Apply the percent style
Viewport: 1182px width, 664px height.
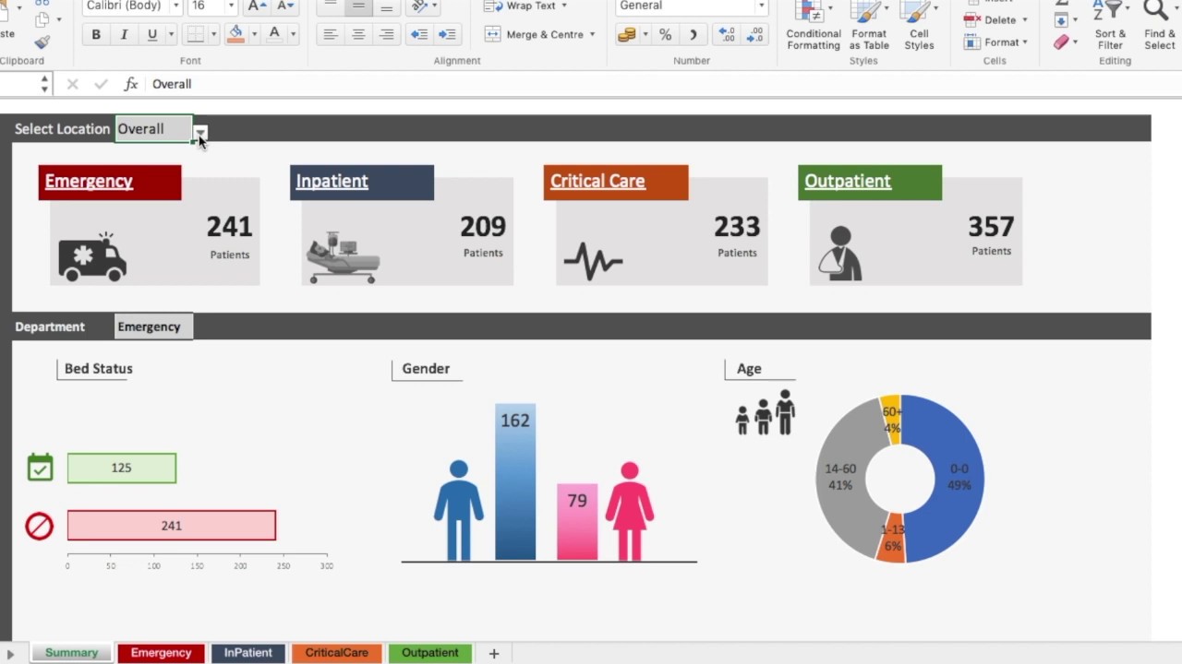tap(665, 35)
